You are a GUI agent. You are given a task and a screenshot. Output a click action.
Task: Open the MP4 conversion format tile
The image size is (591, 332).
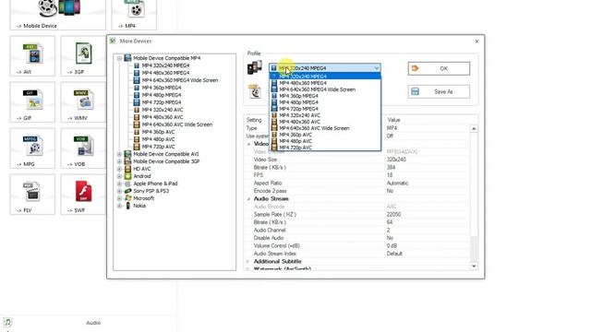(134, 14)
